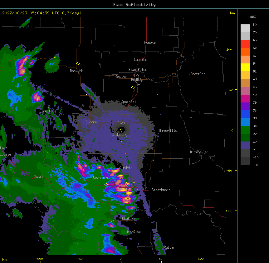Click the 100 tick on the right vertical axis
Image resolution: width=269 pixels, height=263 pixels.
point(229,49)
